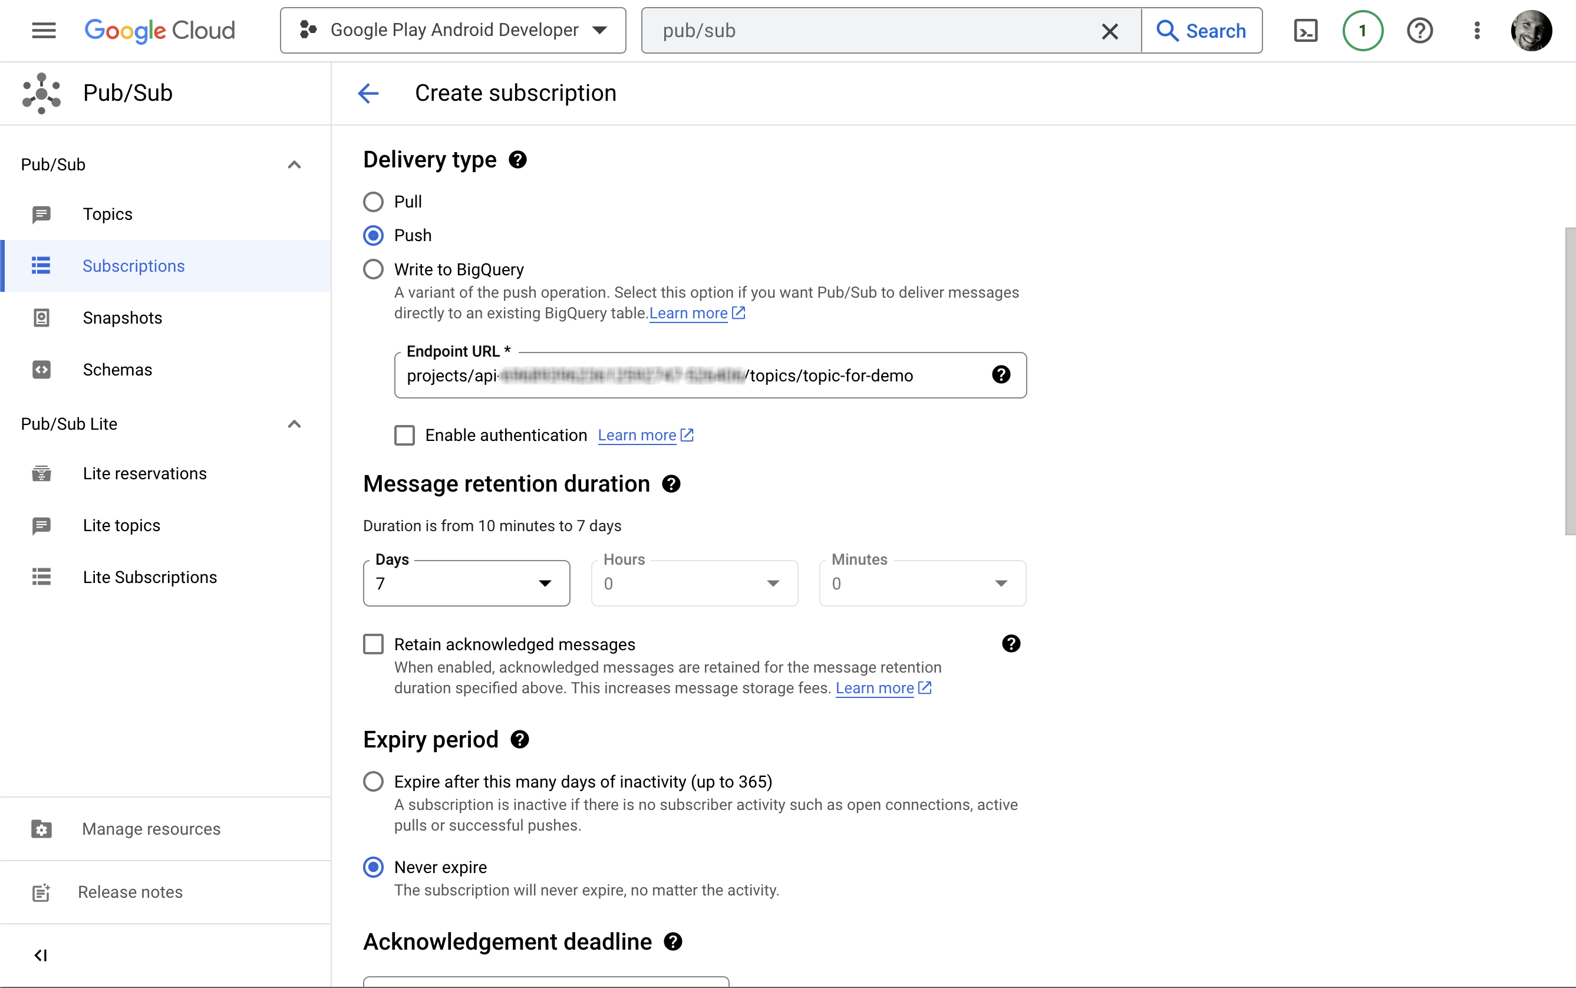This screenshot has width=1576, height=988.
Task: Open Topics from the sidebar menu
Action: [107, 214]
